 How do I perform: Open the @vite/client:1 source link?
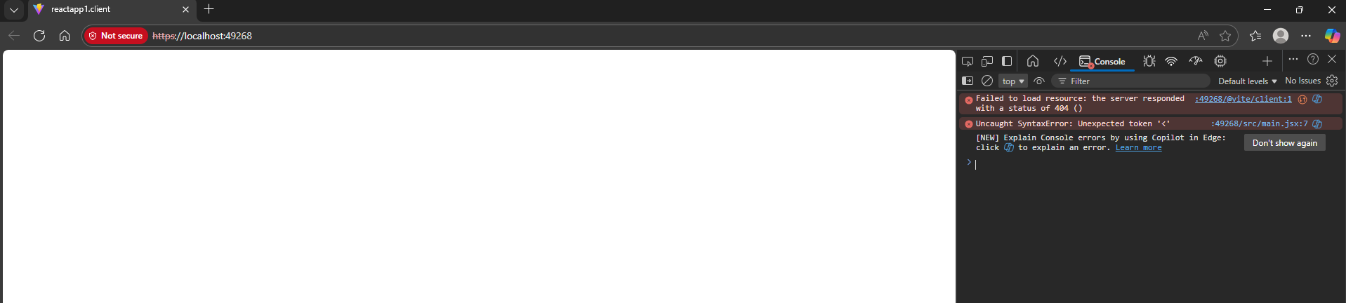[x=1243, y=99]
